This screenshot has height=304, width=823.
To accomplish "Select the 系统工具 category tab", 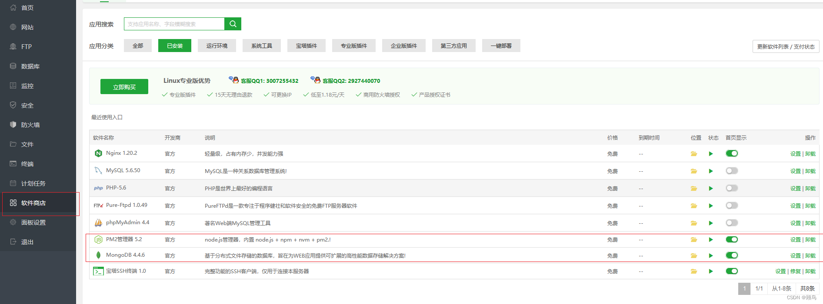I will (x=262, y=46).
